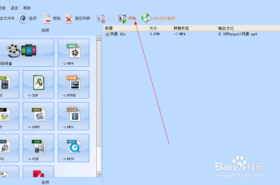Select the RMVB conversion format icon
This screenshot has height=185, width=280.
(x=73, y=84)
